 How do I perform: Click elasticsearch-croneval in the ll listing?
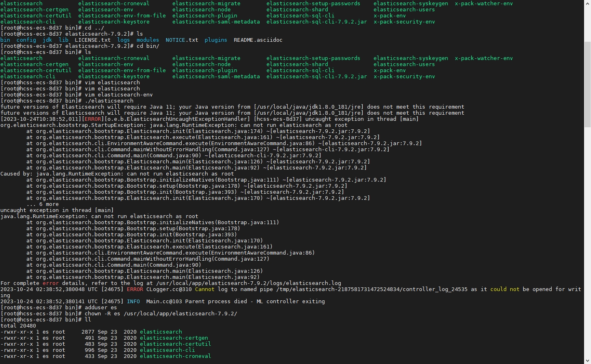[x=176, y=356]
